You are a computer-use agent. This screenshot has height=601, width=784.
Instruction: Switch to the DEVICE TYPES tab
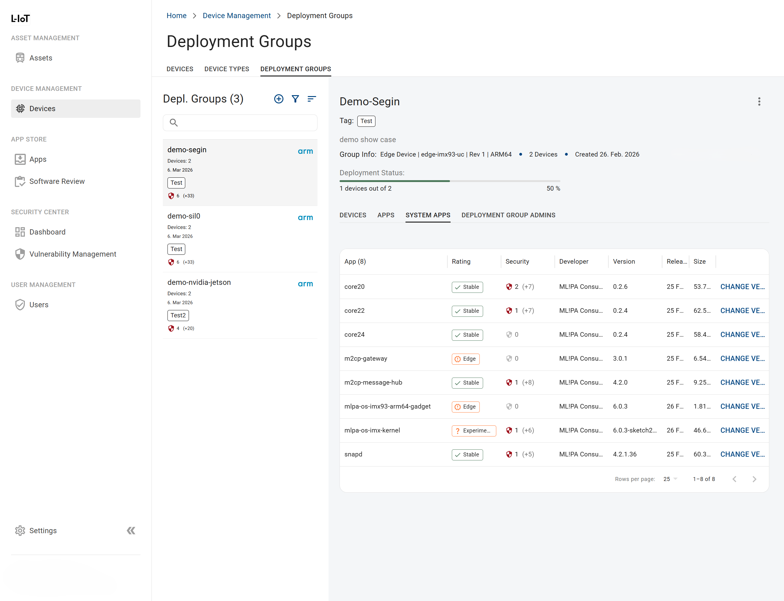[x=226, y=69]
